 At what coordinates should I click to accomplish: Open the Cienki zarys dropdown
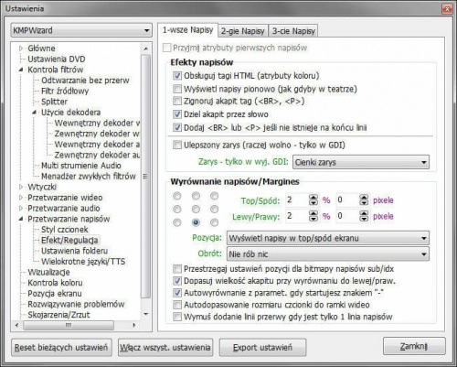[361, 162]
